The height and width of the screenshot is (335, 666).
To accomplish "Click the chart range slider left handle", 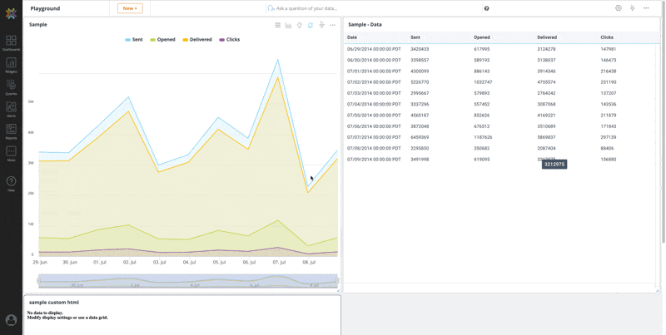I will (39, 281).
